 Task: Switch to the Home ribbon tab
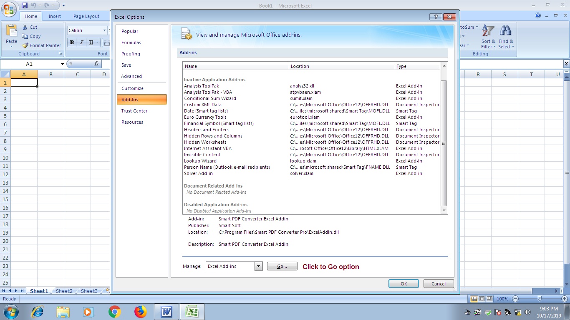(31, 16)
